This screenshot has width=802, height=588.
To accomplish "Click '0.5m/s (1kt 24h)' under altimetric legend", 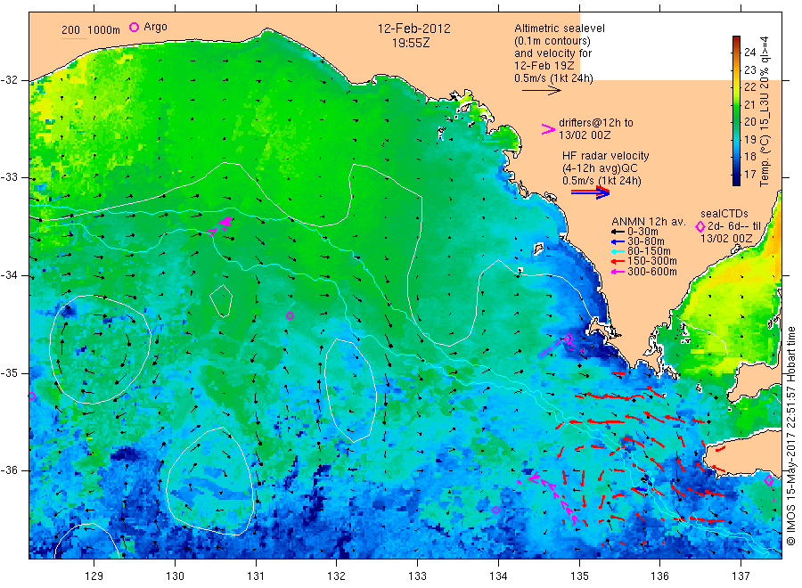I will [553, 78].
